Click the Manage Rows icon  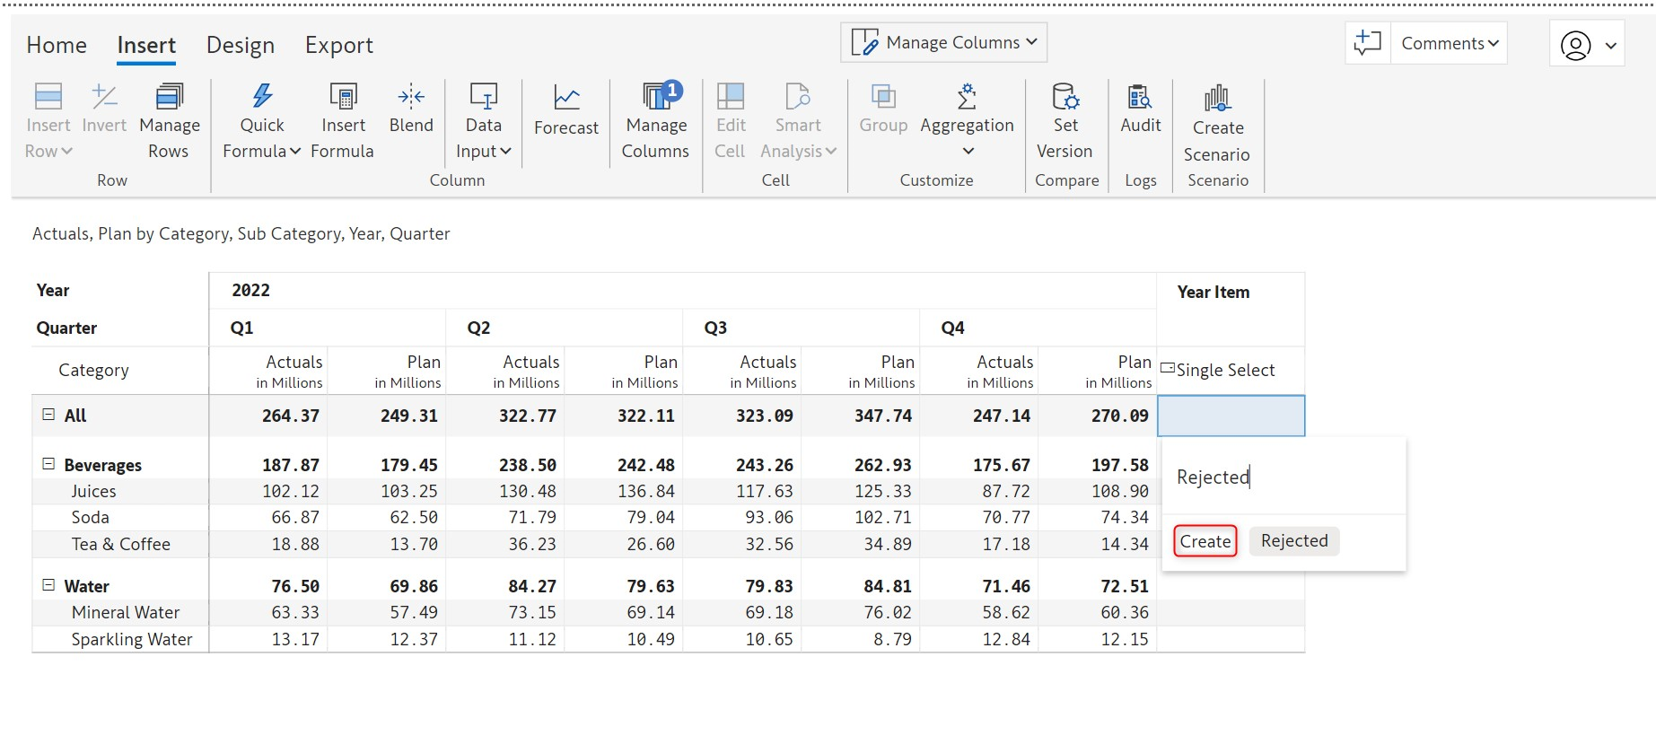[170, 97]
